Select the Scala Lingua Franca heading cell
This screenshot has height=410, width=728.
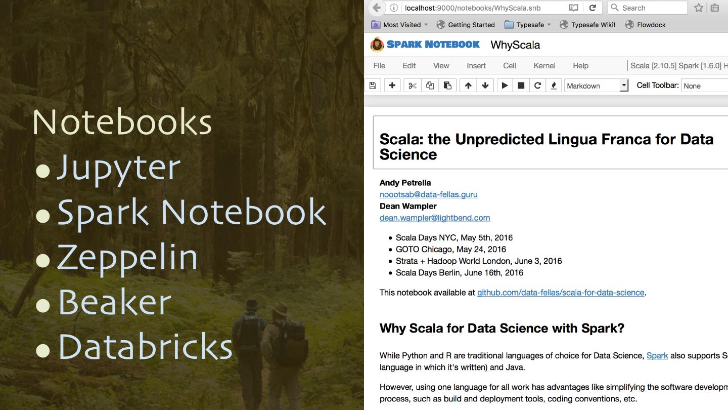551,142
